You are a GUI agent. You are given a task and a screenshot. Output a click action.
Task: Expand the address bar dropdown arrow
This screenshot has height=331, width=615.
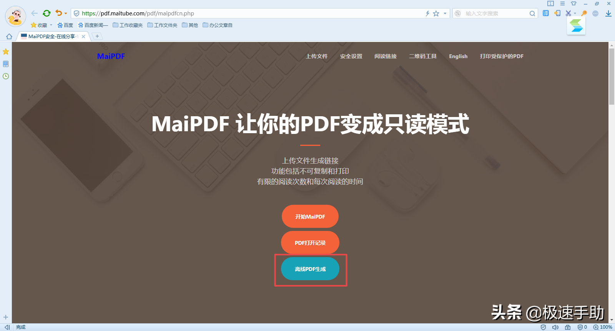(445, 13)
